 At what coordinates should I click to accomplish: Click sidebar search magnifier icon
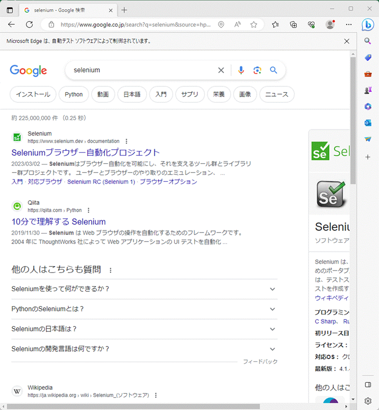[x=368, y=41]
